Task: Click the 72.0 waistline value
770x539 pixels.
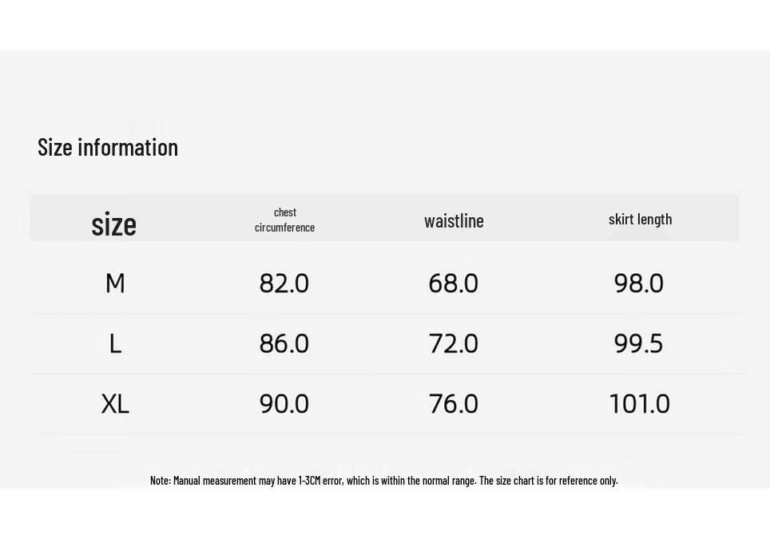Action: pyautogui.click(x=453, y=343)
